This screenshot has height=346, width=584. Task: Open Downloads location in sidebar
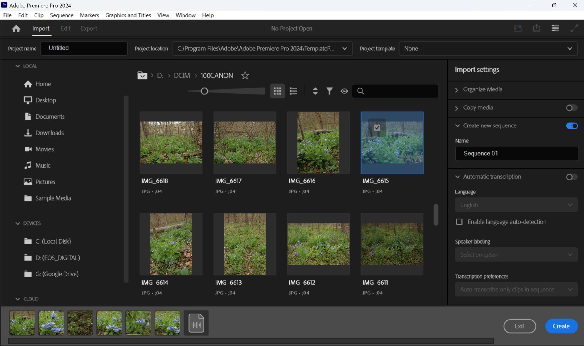pos(44,133)
